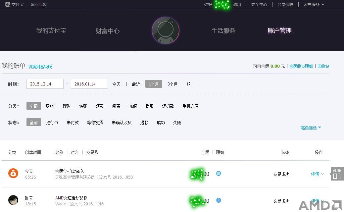This screenshot has width=344, height=212.
Task: Open 余额收支明细 link
Action: pos(301,66)
